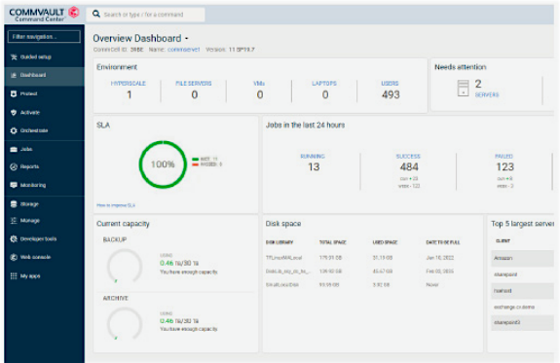Open the LAPTOPS environment link
Viewport: 560px width, 363px height.
[324, 83]
